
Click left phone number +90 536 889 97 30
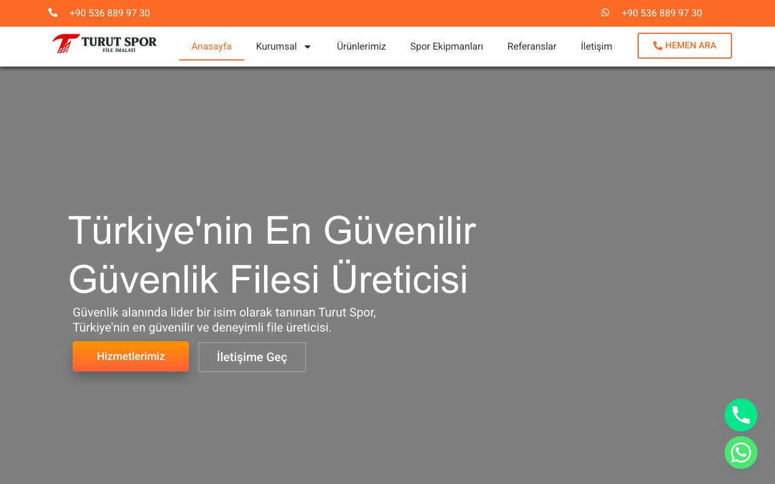point(110,13)
